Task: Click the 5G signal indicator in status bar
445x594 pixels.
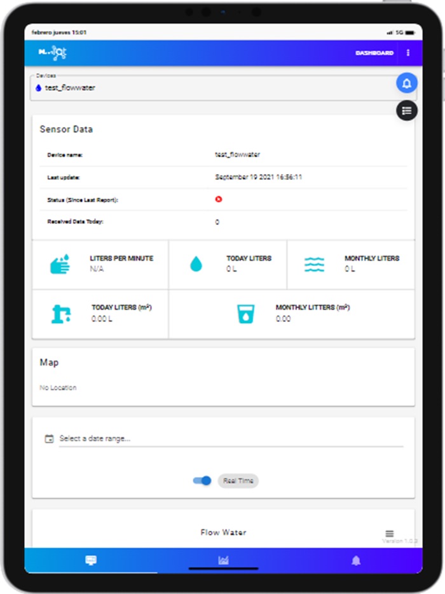Action: (x=399, y=32)
